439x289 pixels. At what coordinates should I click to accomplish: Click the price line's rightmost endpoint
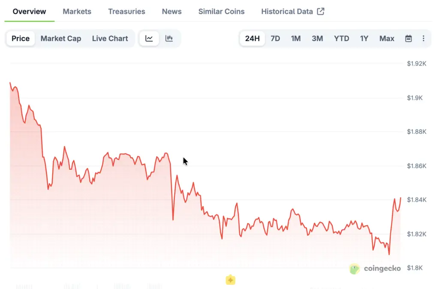[x=400, y=198]
